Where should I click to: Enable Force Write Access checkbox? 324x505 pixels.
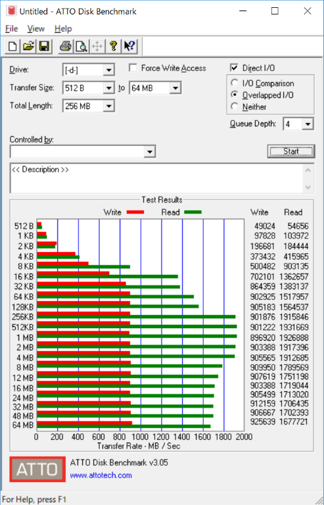click(133, 68)
